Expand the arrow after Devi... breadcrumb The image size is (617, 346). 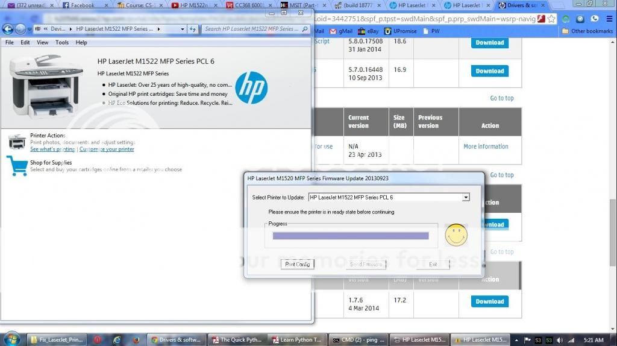pyautogui.click(x=70, y=29)
